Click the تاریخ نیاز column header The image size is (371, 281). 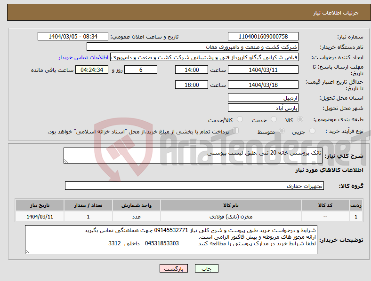pyautogui.click(x=40, y=205)
